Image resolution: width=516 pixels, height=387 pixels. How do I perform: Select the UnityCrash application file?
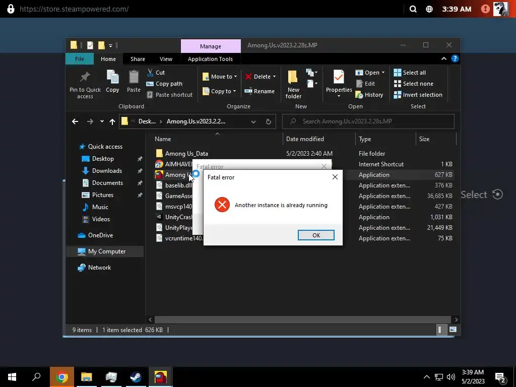[x=174, y=217]
